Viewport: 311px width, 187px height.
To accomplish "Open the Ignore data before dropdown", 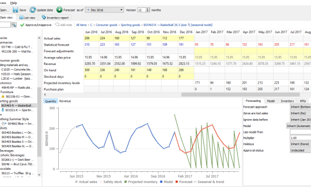I will coord(300,120).
